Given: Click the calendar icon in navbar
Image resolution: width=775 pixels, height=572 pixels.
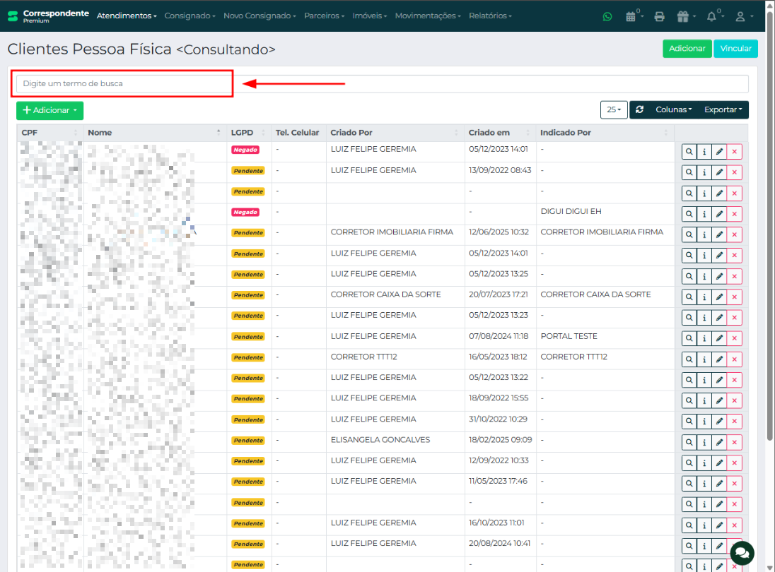Looking at the screenshot, I should point(631,16).
